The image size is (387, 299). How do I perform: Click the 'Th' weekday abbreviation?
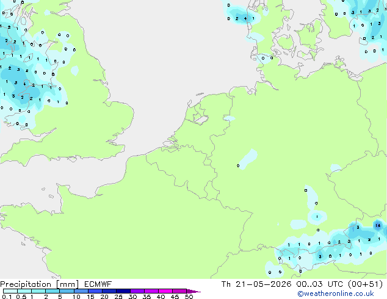[226, 284]
